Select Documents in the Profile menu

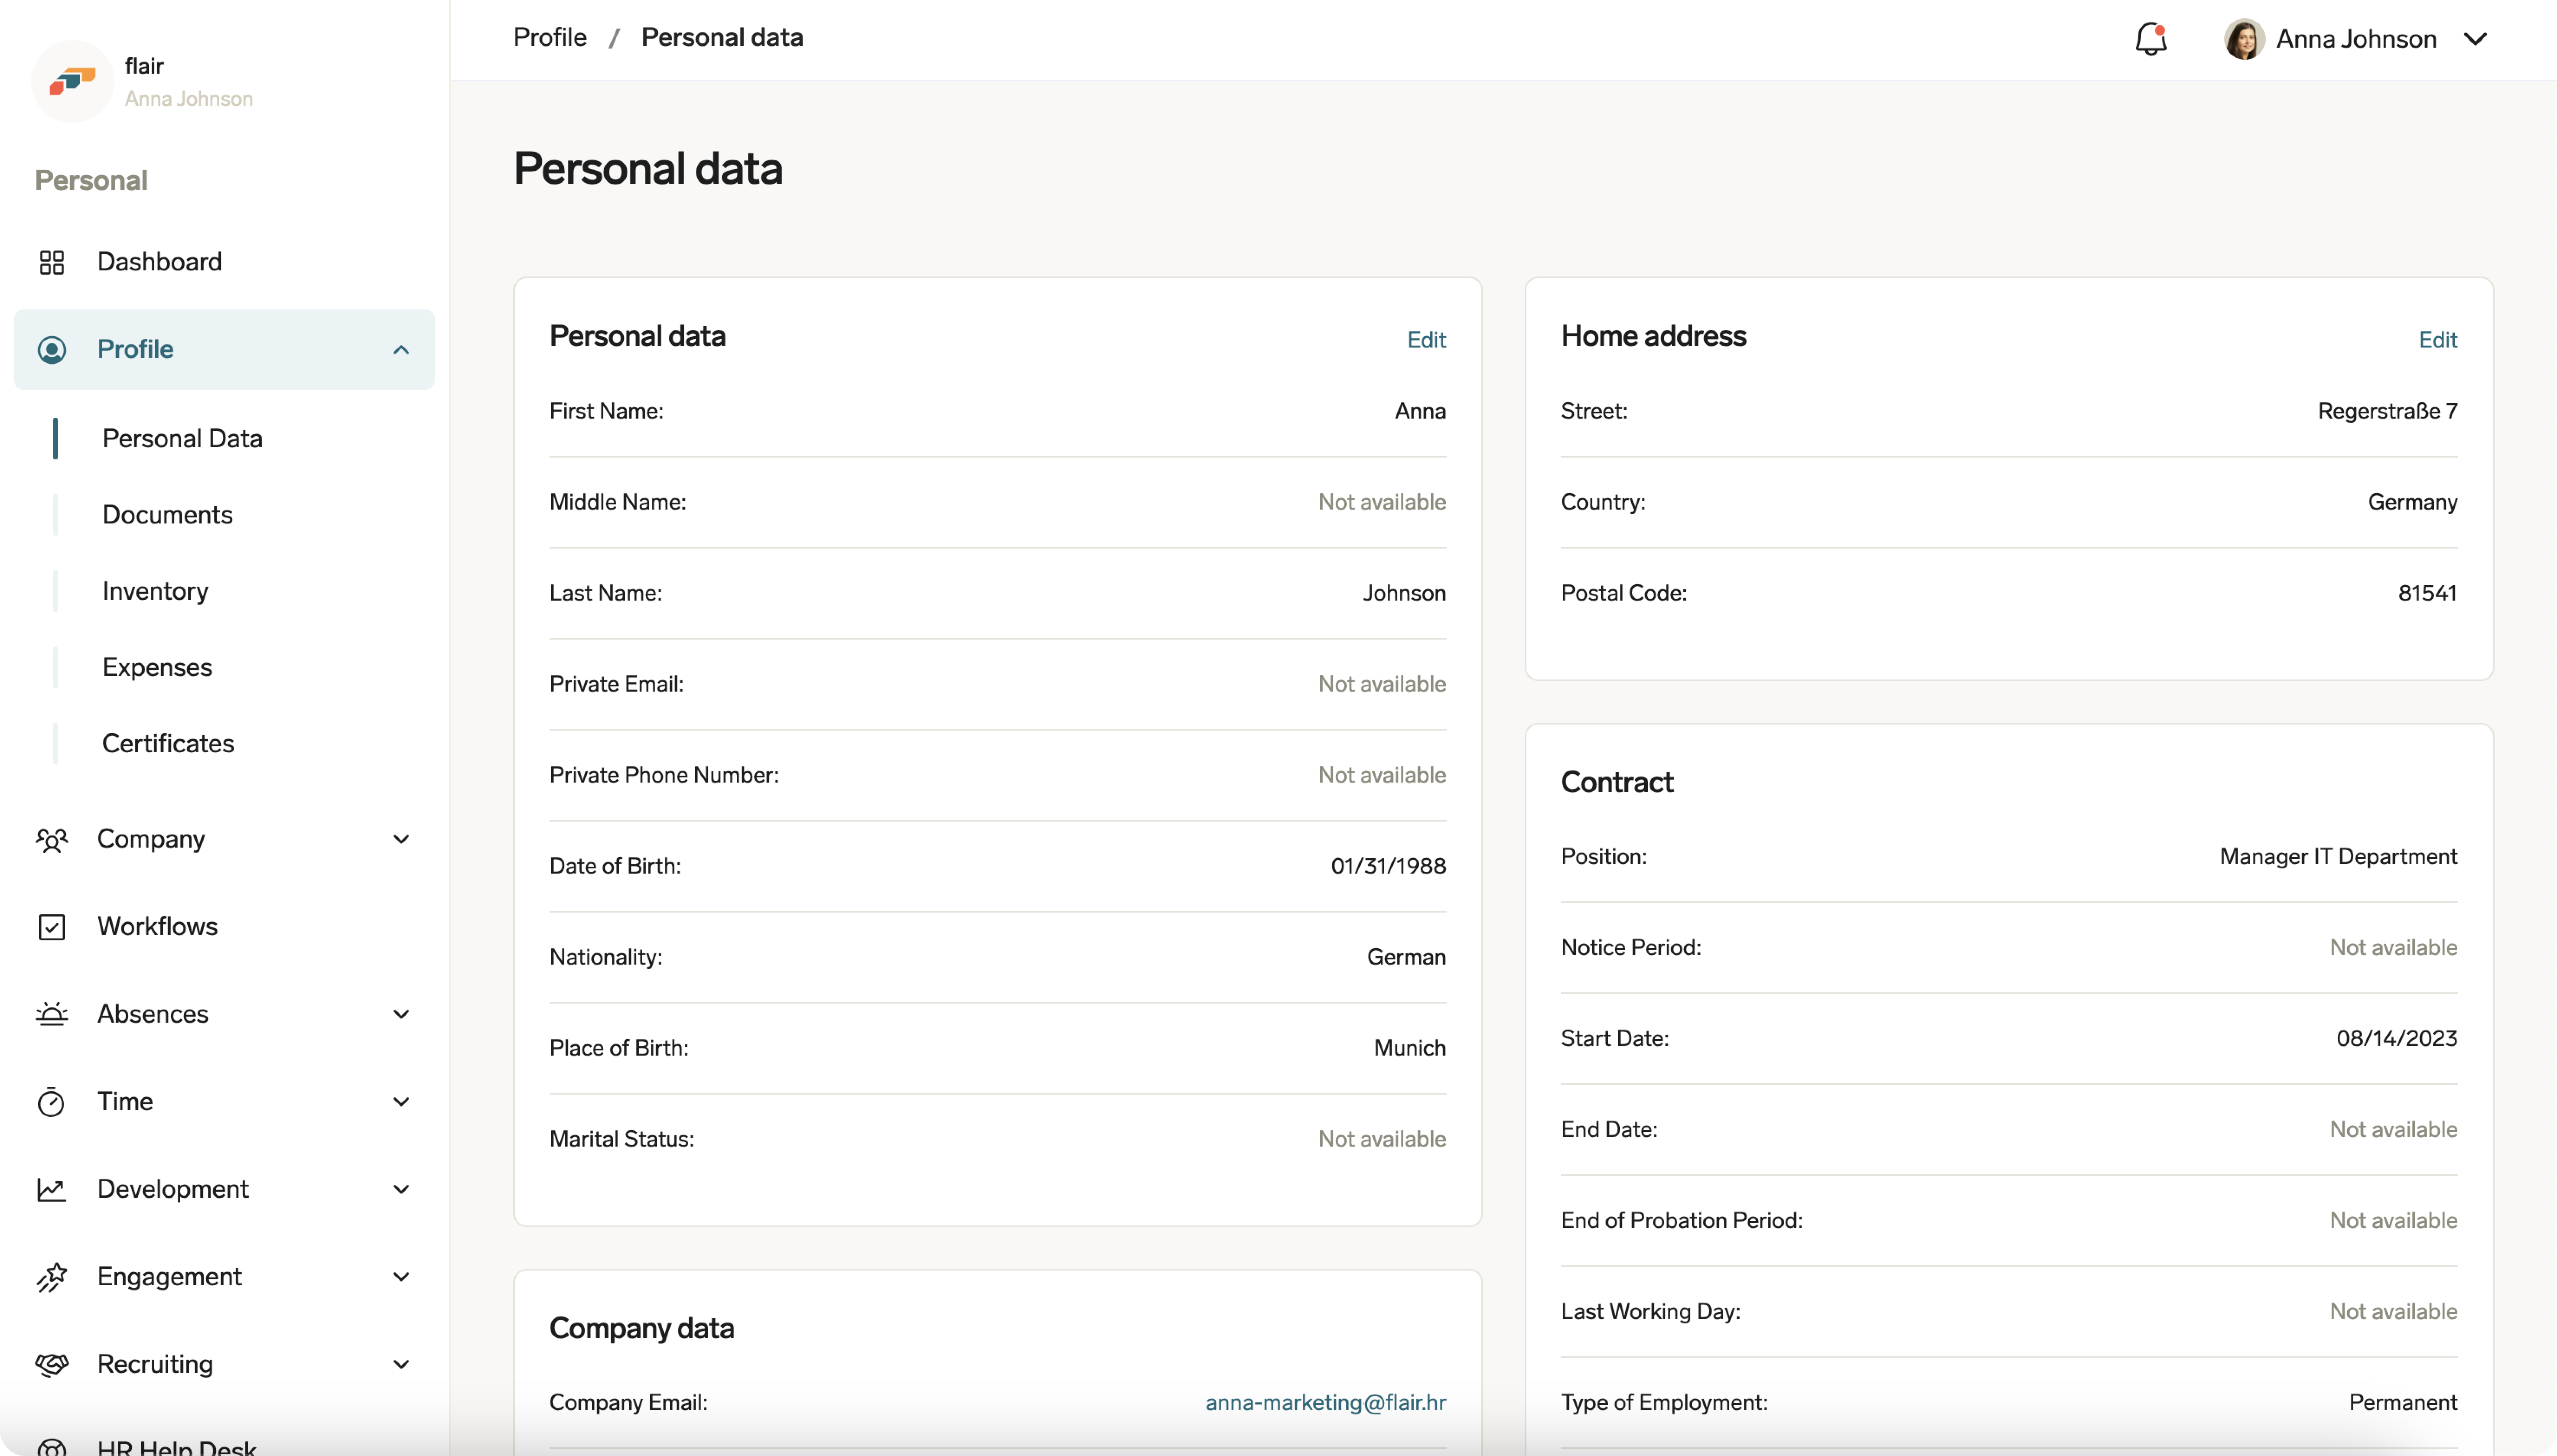point(168,514)
